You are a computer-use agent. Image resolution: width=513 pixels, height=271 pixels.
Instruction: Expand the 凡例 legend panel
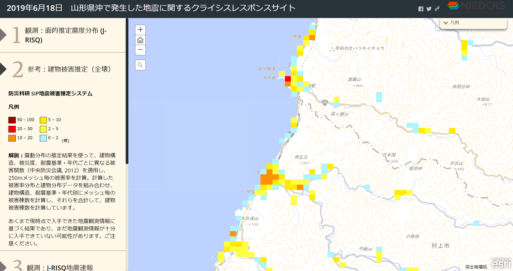[473, 23]
